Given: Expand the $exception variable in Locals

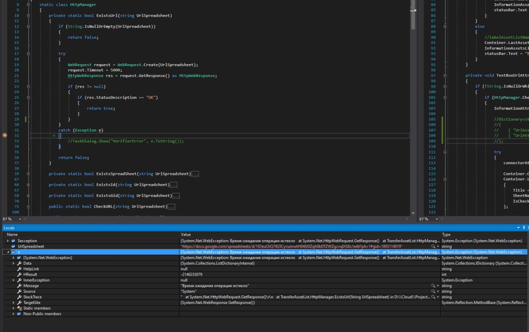Looking at the screenshot, I should coord(8,241).
